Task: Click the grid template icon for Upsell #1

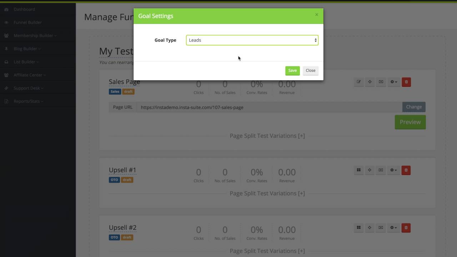Action: (359, 170)
